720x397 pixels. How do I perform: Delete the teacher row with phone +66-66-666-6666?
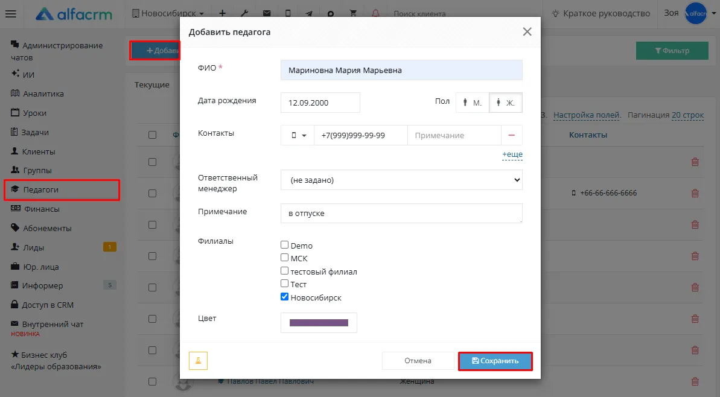695,193
